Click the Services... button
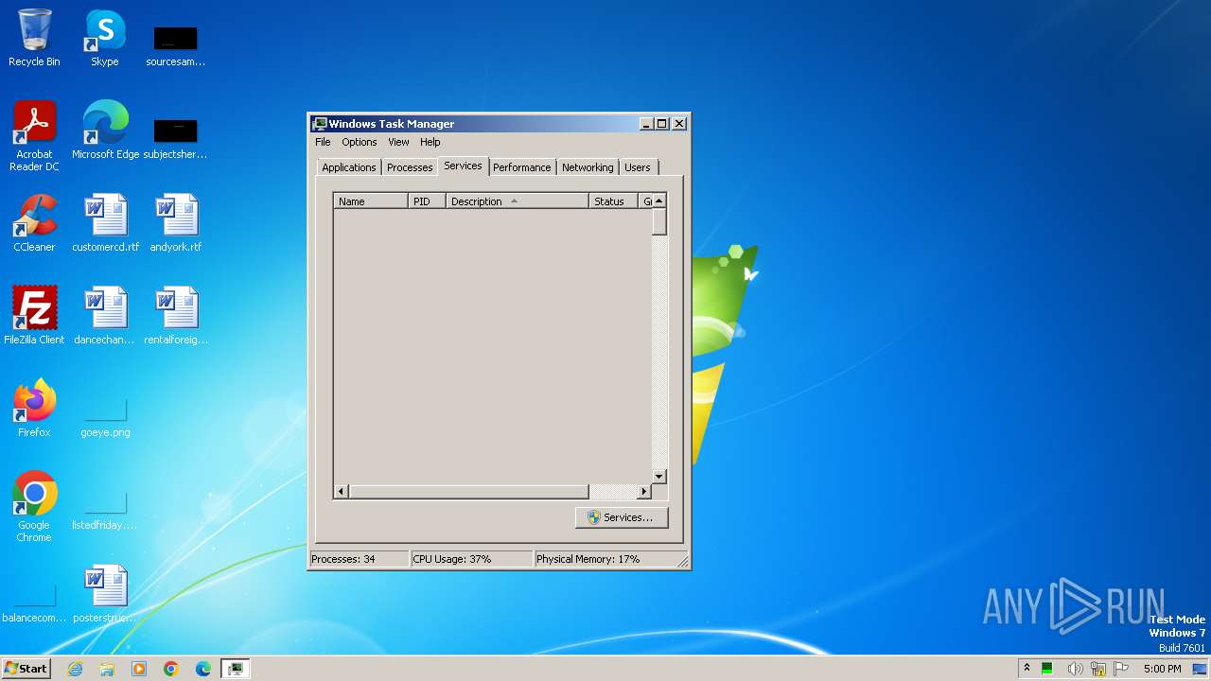 621,517
